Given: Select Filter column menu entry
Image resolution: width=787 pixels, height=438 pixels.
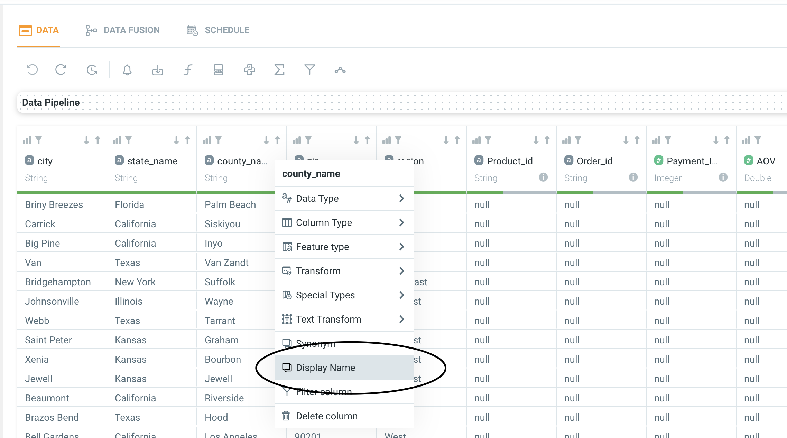Looking at the screenshot, I should tap(344, 392).
